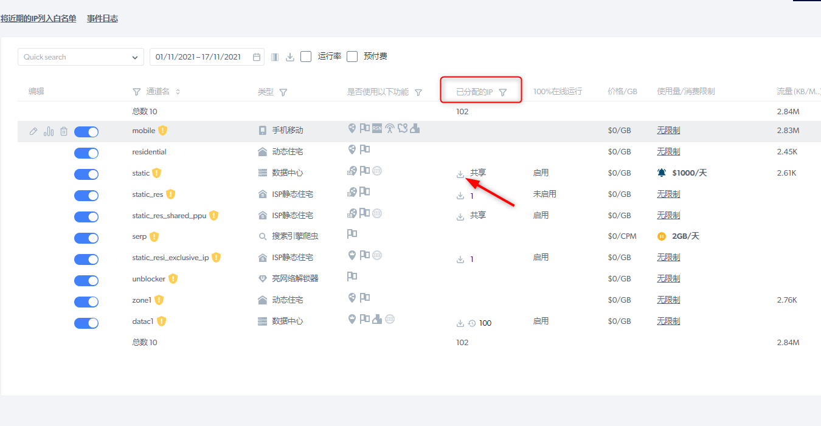
Task: Open the column chooser icon in the toolbar
Action: [x=275, y=57]
